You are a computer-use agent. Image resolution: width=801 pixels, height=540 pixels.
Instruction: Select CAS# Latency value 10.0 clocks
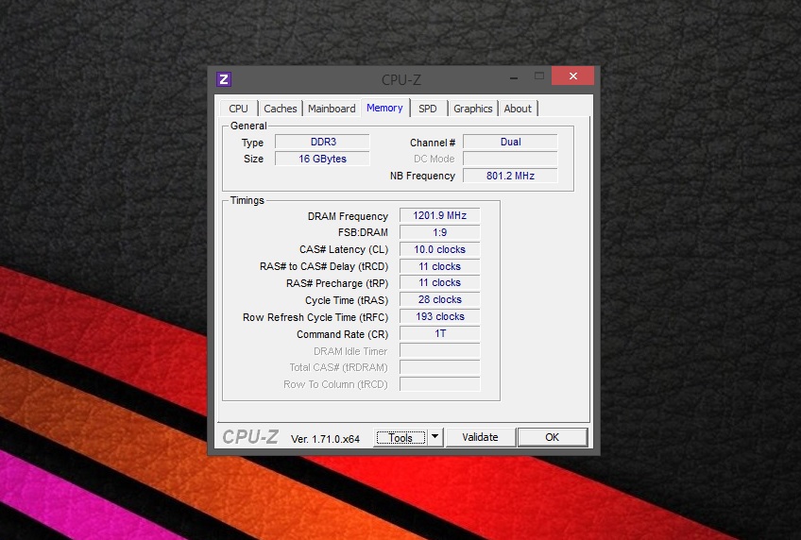440,249
